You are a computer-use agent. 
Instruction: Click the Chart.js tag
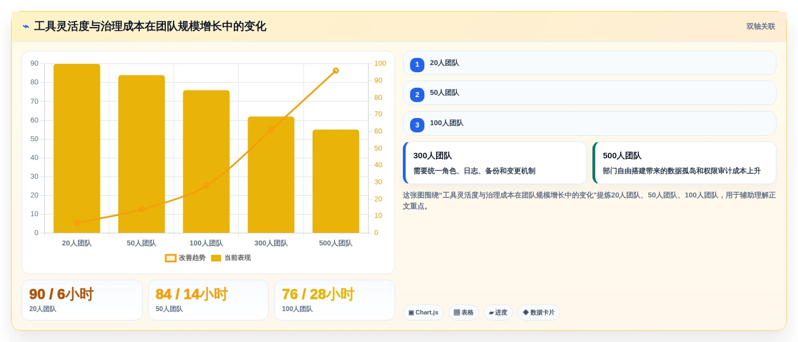coord(423,313)
